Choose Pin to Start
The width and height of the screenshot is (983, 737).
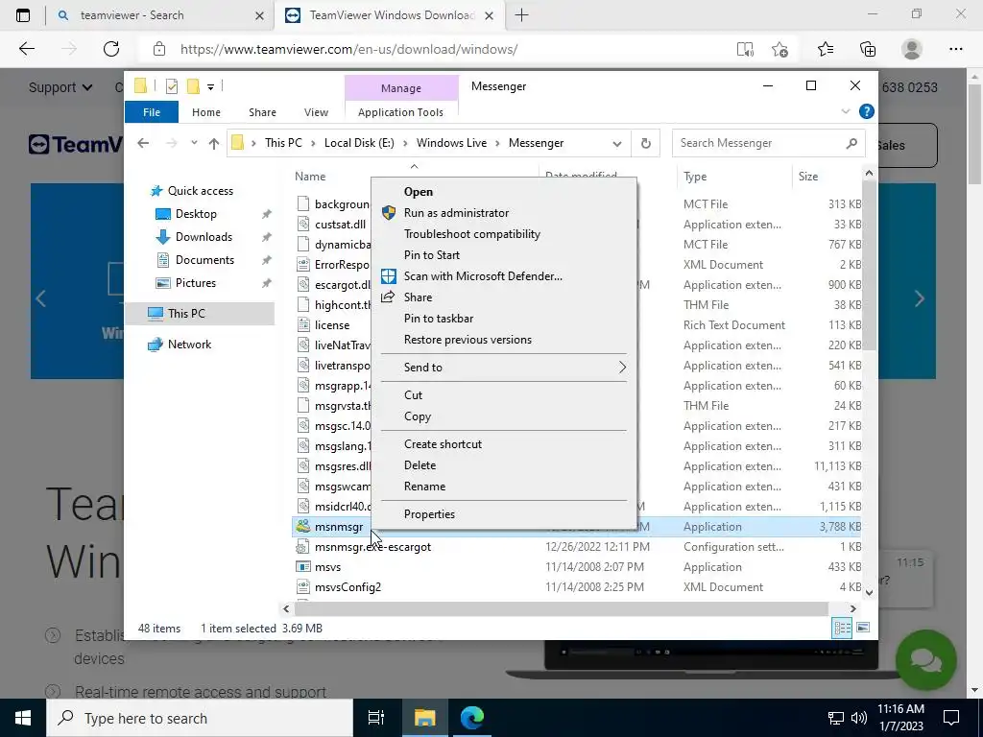point(431,255)
